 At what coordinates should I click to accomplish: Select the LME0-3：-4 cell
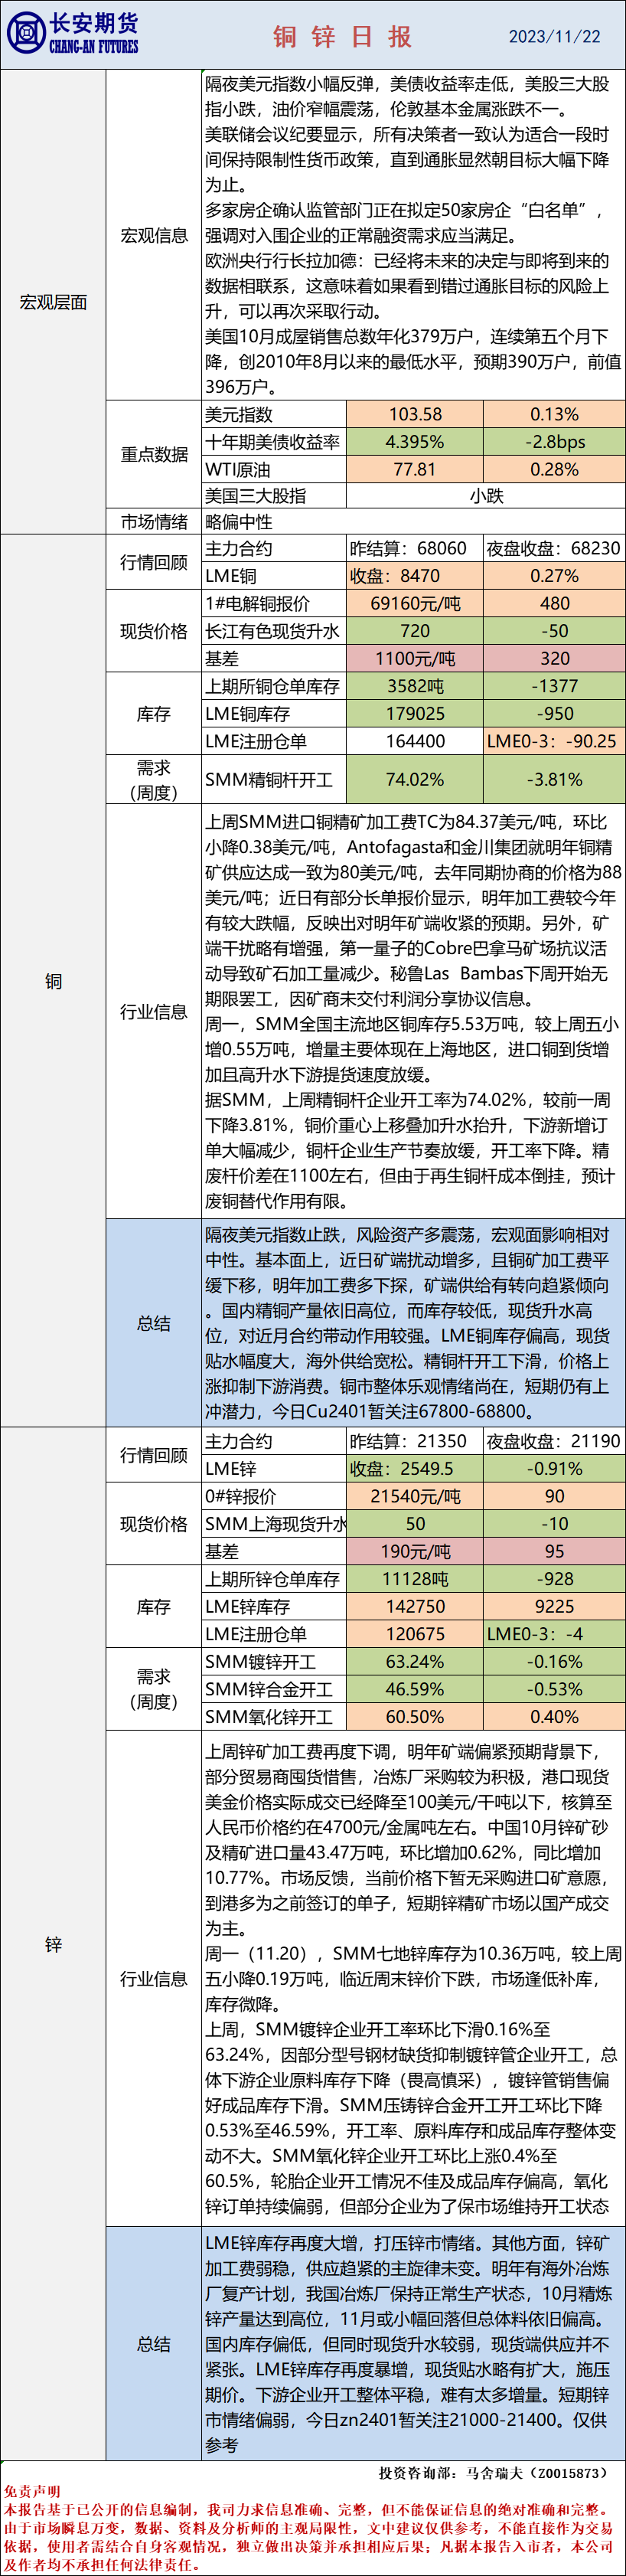(554, 1634)
